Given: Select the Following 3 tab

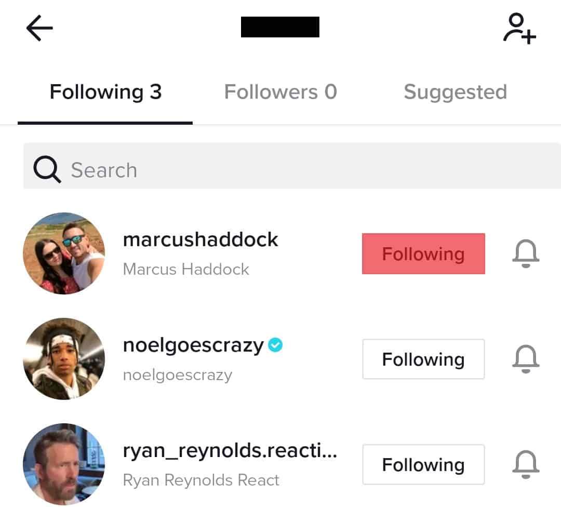Looking at the screenshot, I should pyautogui.click(x=105, y=92).
